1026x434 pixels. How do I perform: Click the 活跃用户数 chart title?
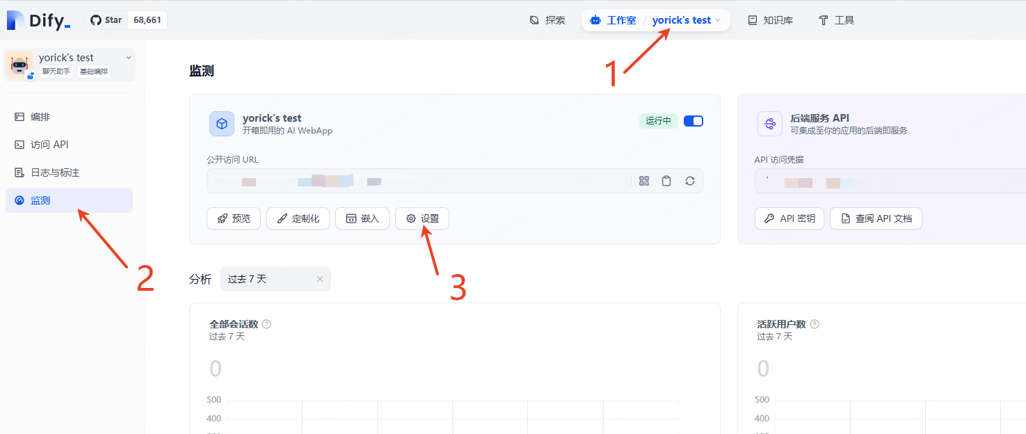click(x=781, y=324)
